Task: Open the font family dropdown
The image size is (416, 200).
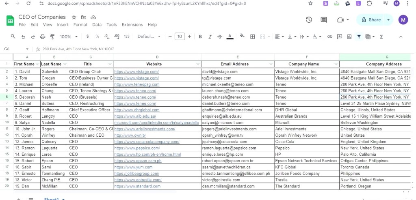Action: click(149, 37)
